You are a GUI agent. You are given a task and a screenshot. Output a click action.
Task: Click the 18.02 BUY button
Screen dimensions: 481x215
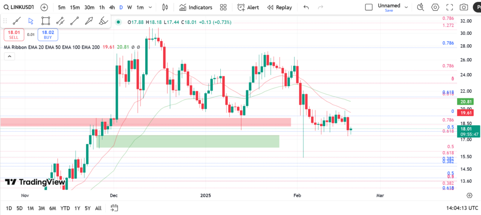[x=48, y=34]
